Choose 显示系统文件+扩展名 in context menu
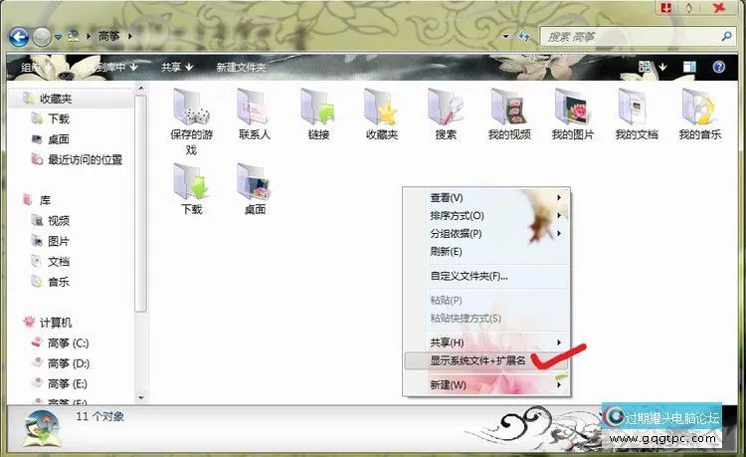 pos(486,360)
